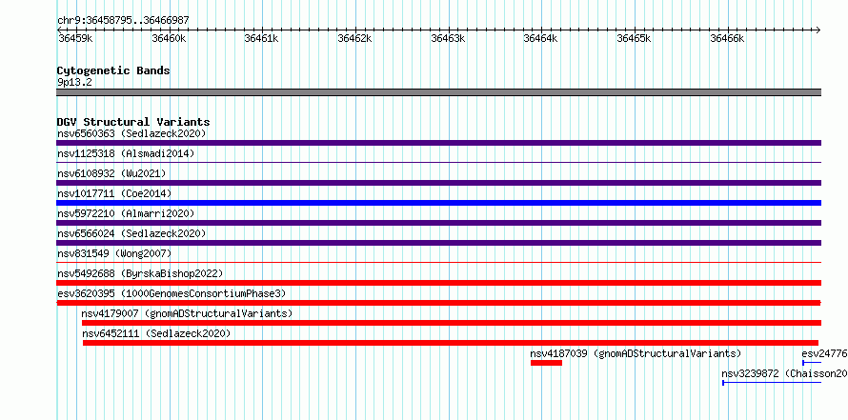Select the red esv3620395 variant bar

pyautogui.click(x=438, y=303)
